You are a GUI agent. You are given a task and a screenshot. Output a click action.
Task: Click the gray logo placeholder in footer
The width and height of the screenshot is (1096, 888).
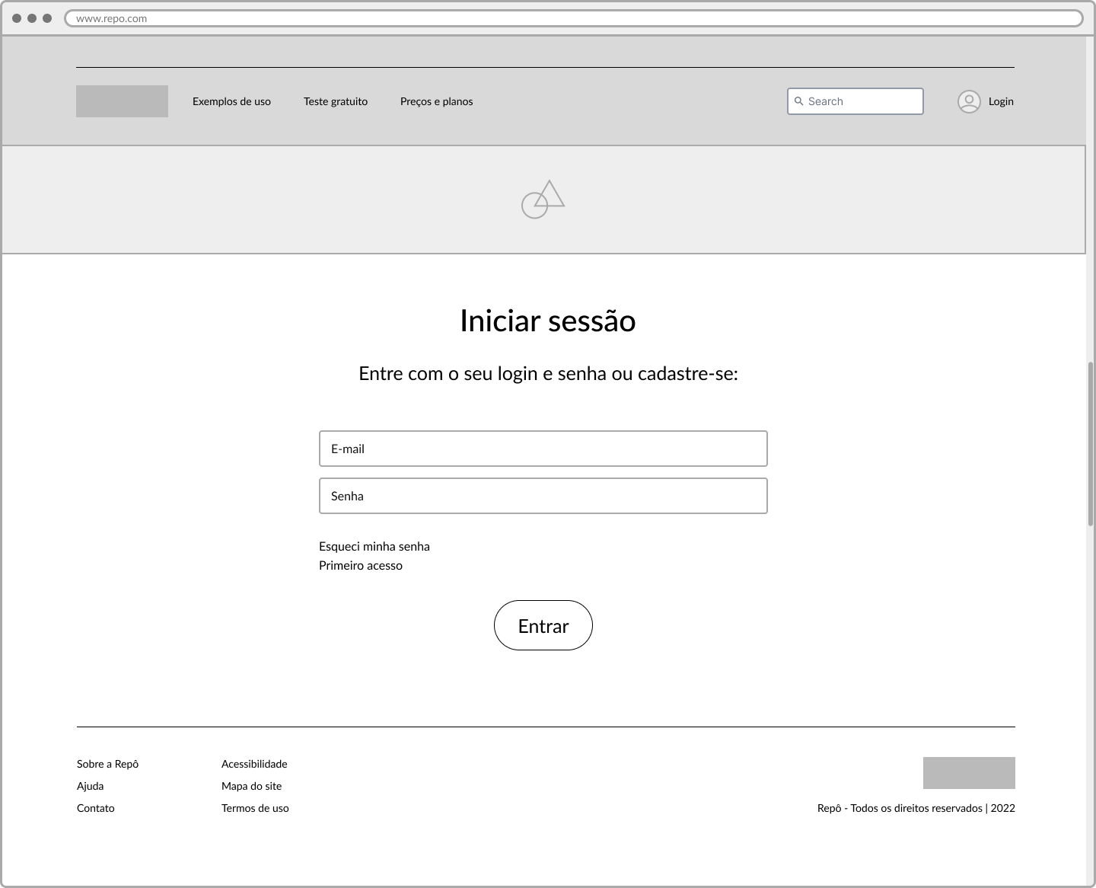tap(968, 772)
